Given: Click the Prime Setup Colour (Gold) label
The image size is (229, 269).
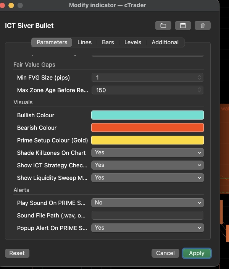Looking at the screenshot, I should click(52, 140).
